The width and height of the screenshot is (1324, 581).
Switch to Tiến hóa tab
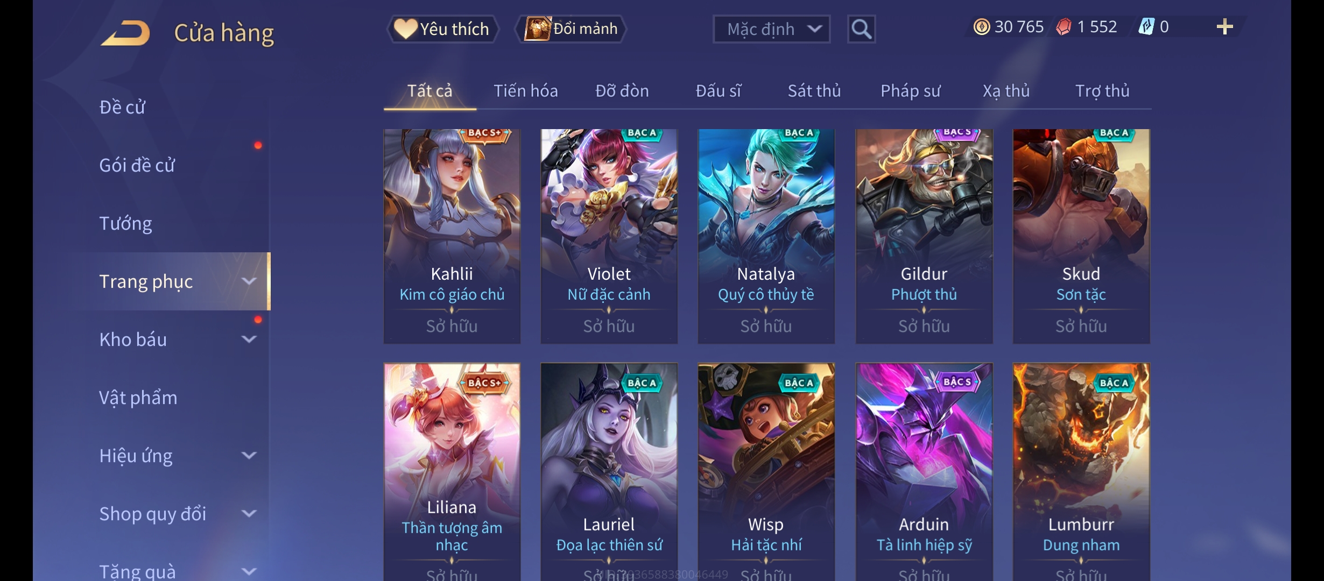pos(526,91)
